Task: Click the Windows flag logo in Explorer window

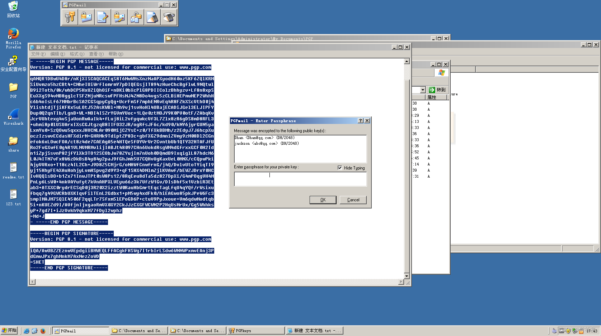Action: point(442,73)
